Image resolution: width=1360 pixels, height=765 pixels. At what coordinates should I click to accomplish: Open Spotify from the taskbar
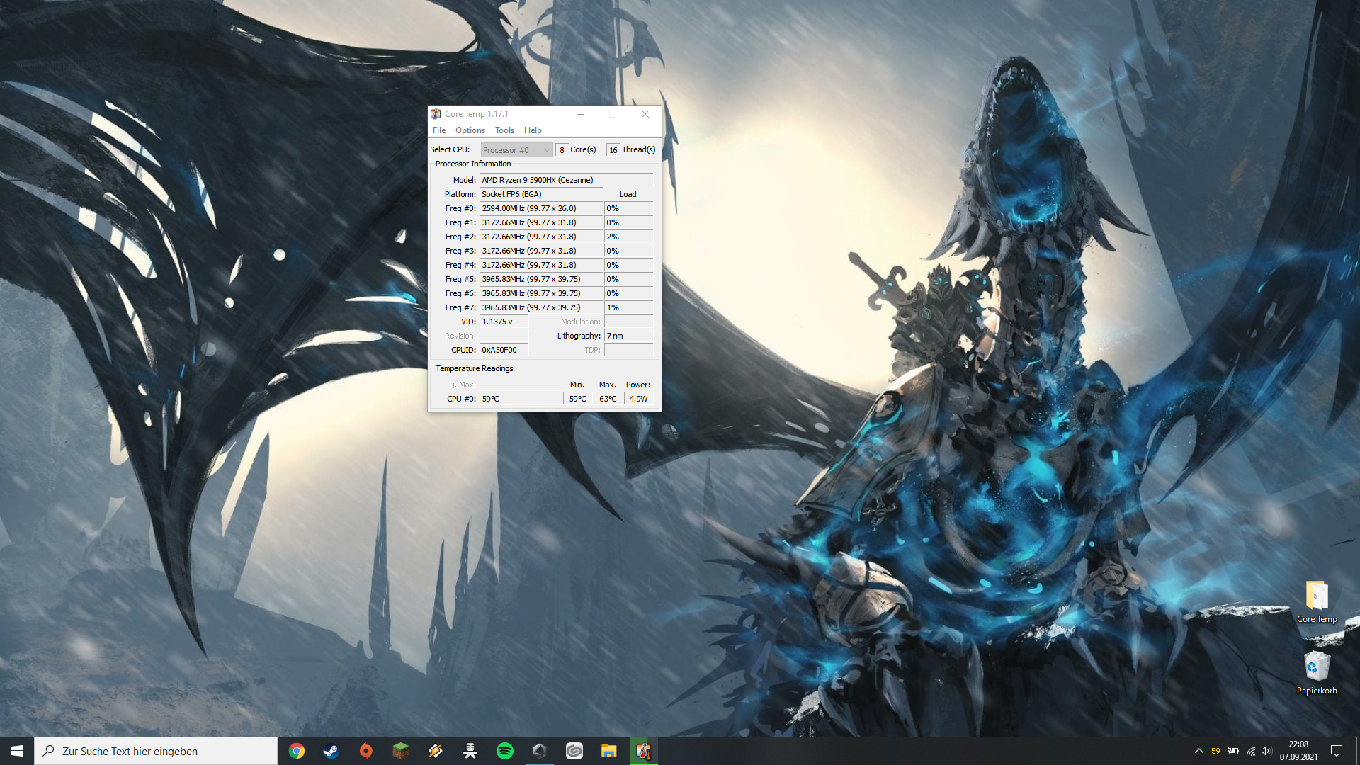505,751
